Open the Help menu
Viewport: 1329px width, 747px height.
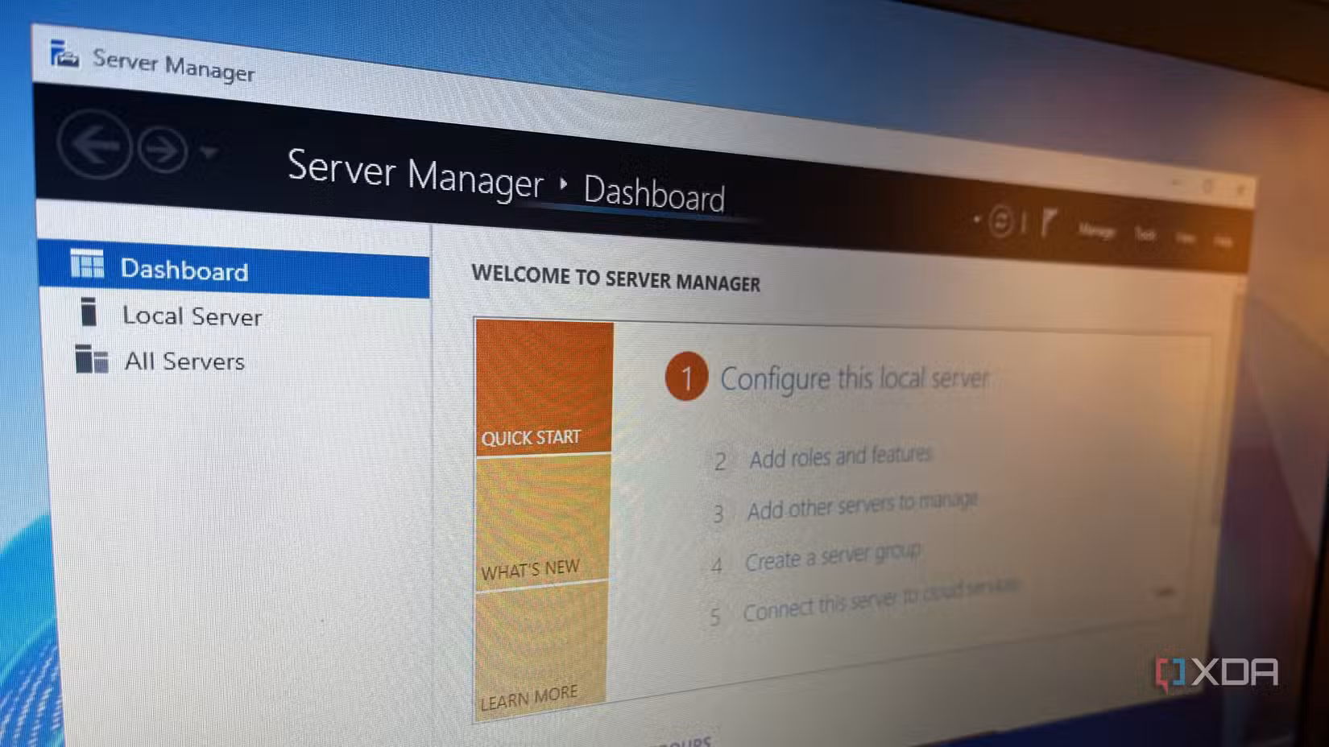point(1223,241)
